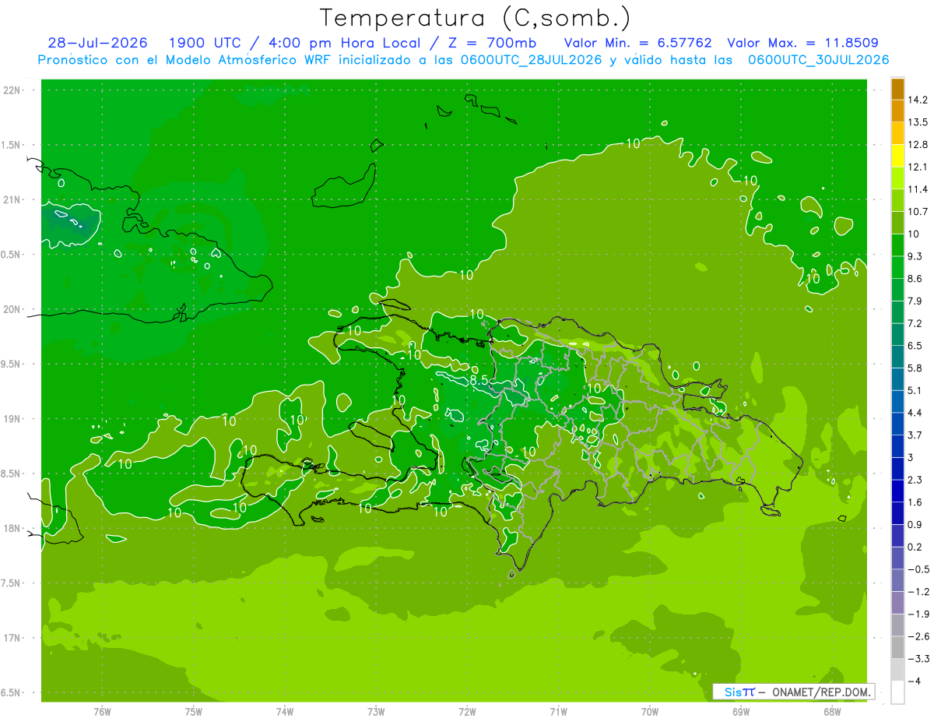This screenshot has height=722, width=934.
Task: Click the "ONAMET/REP.DOM." credit label
Action: click(820, 692)
